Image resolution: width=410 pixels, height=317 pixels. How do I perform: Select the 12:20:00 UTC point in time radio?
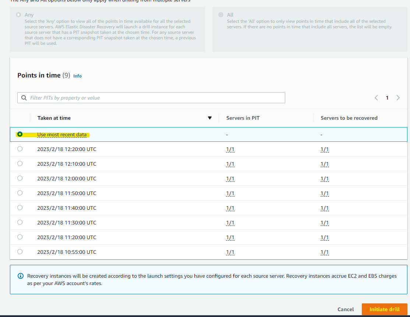[20, 149]
